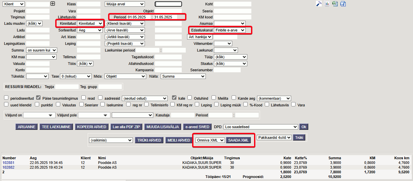Click the save report floppy icon
Screen dimensions: 413x181
click(343, 4)
